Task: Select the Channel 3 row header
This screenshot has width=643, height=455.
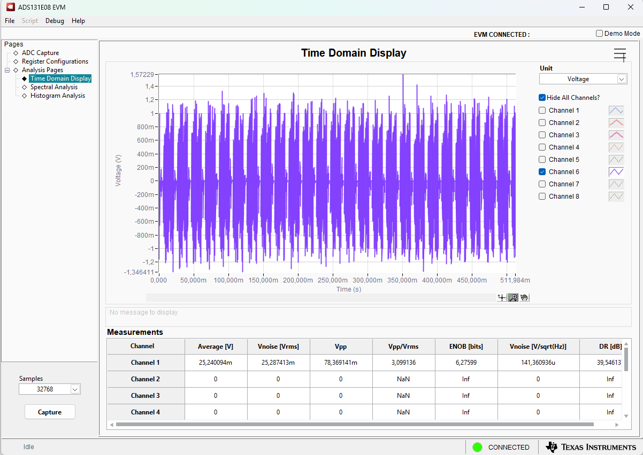Action: [x=146, y=396]
